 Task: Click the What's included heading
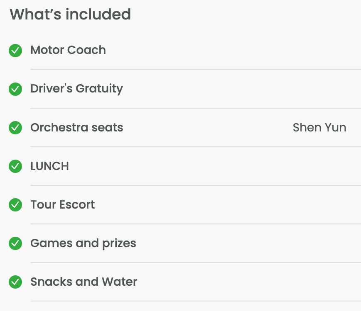(x=70, y=15)
